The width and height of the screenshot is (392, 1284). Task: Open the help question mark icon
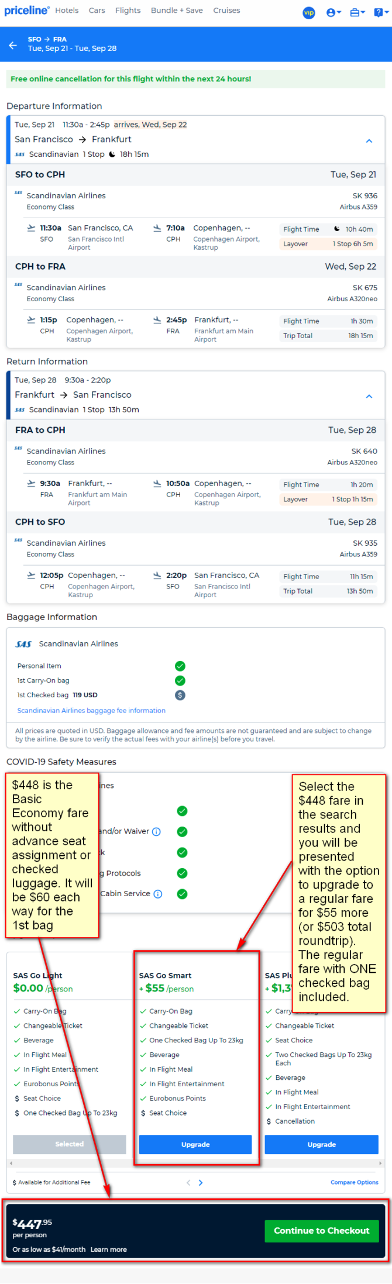pos(379,12)
